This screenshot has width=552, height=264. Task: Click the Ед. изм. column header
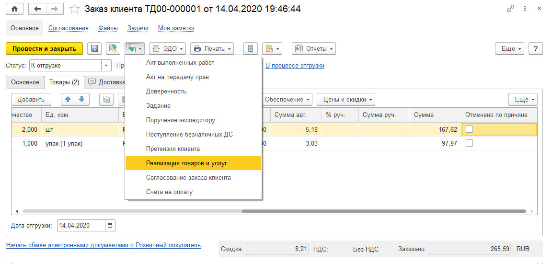coord(80,115)
